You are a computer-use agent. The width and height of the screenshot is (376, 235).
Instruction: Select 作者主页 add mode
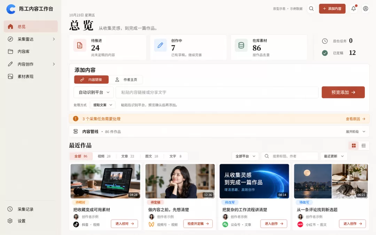click(x=126, y=80)
